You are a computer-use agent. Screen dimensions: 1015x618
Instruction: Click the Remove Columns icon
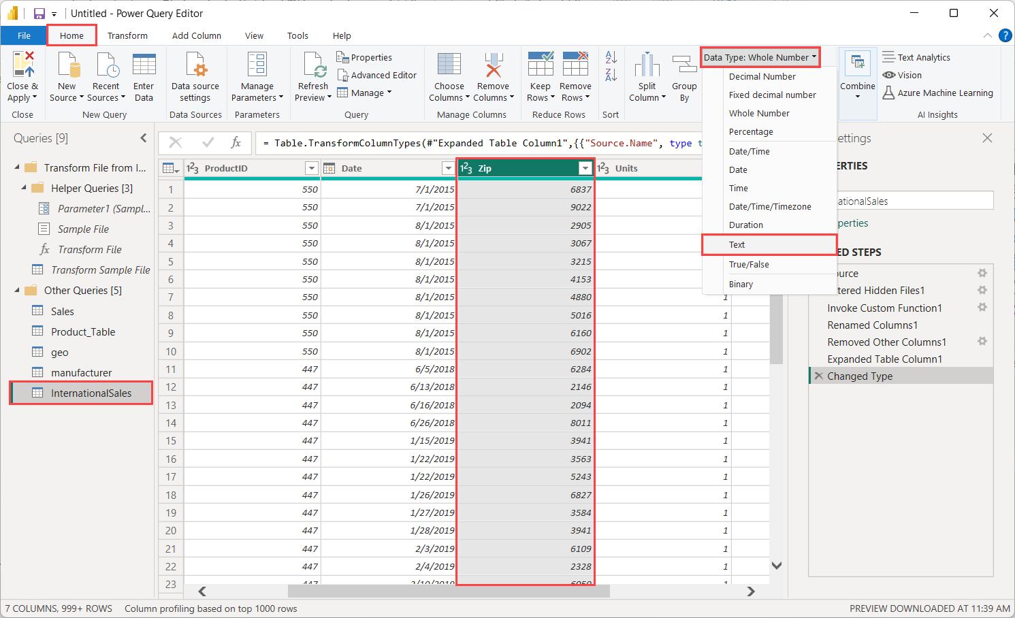pyautogui.click(x=493, y=65)
